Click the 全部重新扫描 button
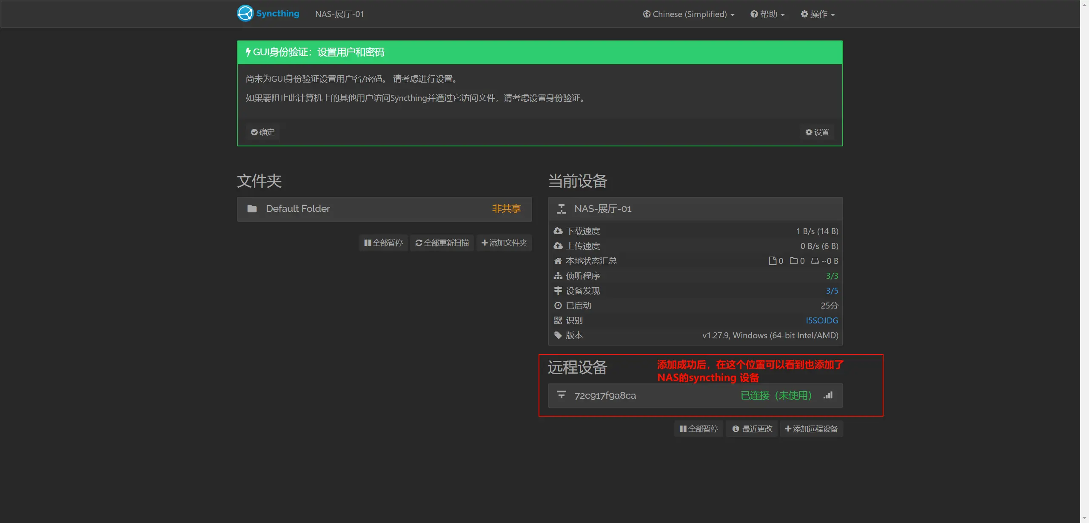 pyautogui.click(x=442, y=243)
